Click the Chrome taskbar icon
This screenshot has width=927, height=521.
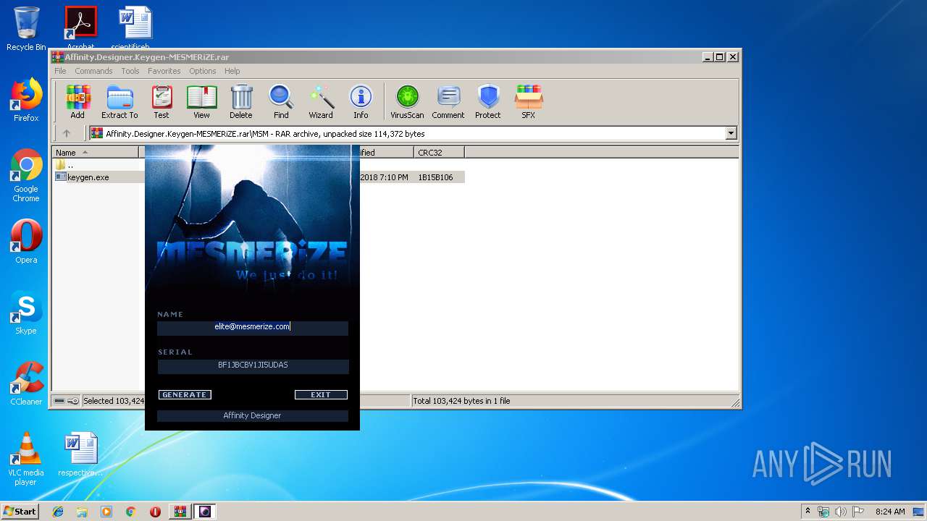pos(130,512)
